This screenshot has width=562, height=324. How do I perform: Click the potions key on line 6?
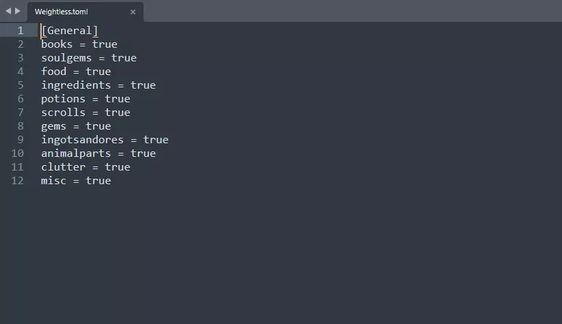[x=63, y=99]
